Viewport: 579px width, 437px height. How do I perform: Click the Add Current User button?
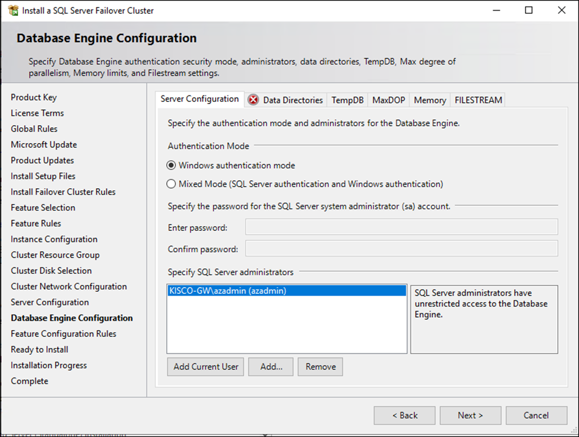coord(206,366)
